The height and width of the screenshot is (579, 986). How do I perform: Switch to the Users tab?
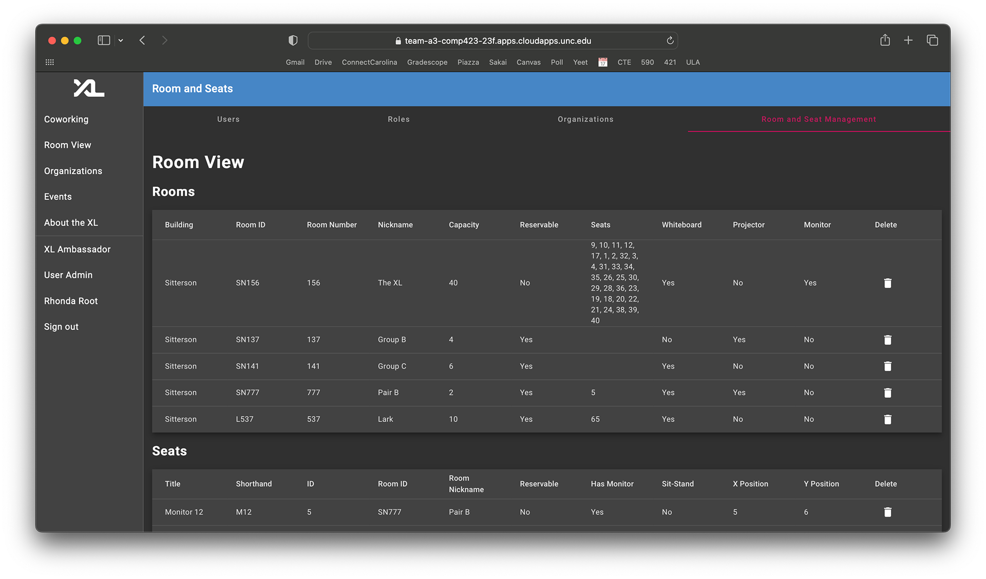228,119
